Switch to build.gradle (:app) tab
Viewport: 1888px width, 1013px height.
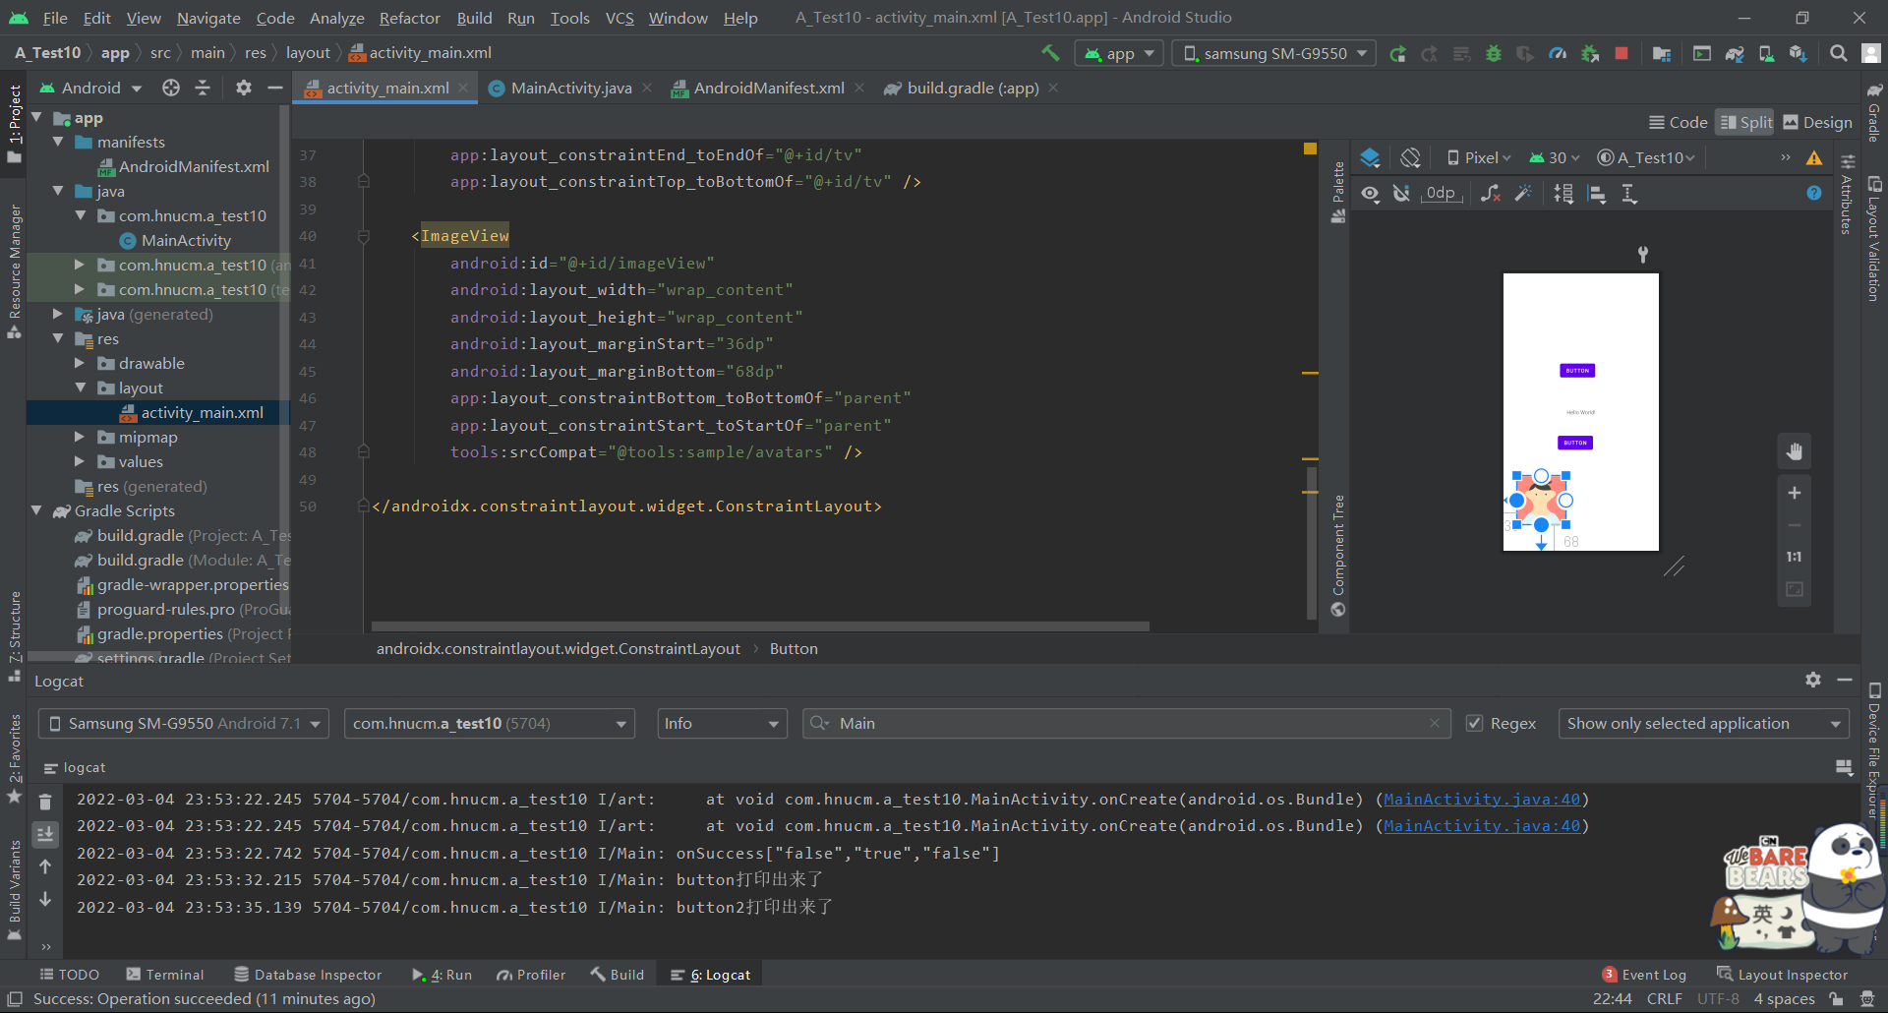[973, 88]
